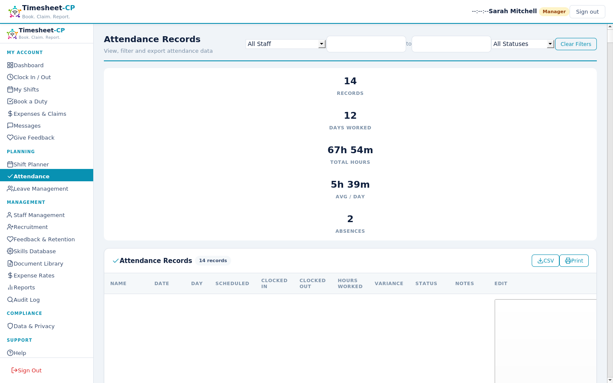Viewport: 613px width, 383px height.
Task: Click the document icon beside Document Library
Action: [10, 263]
